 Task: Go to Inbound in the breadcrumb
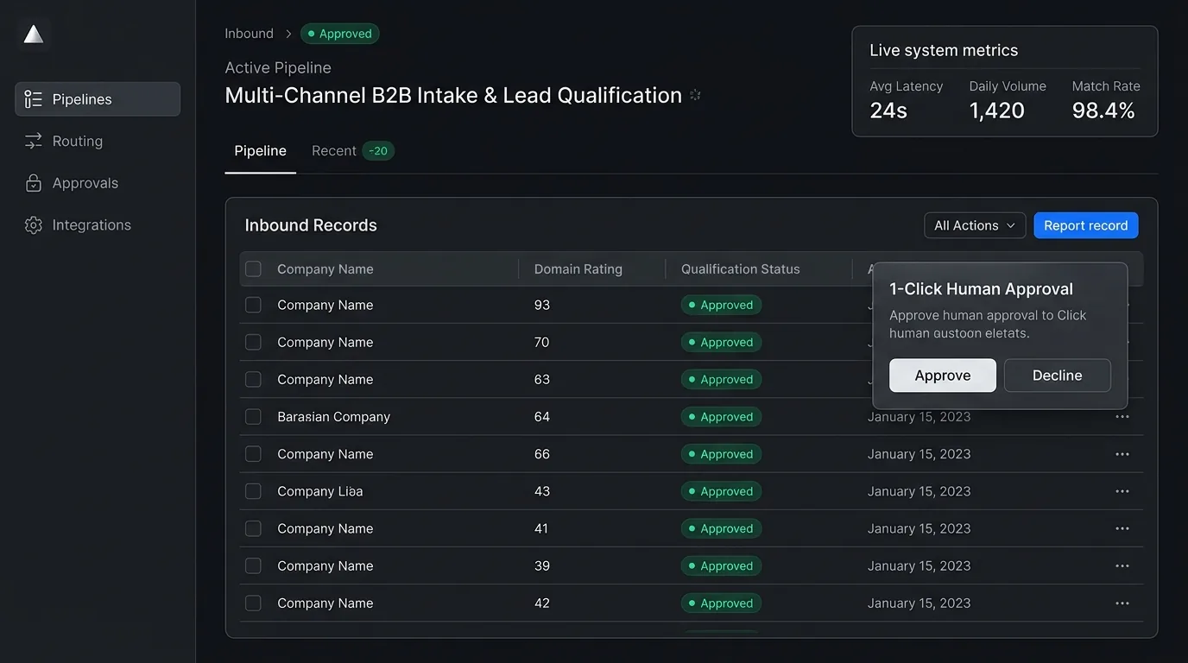[x=249, y=34]
